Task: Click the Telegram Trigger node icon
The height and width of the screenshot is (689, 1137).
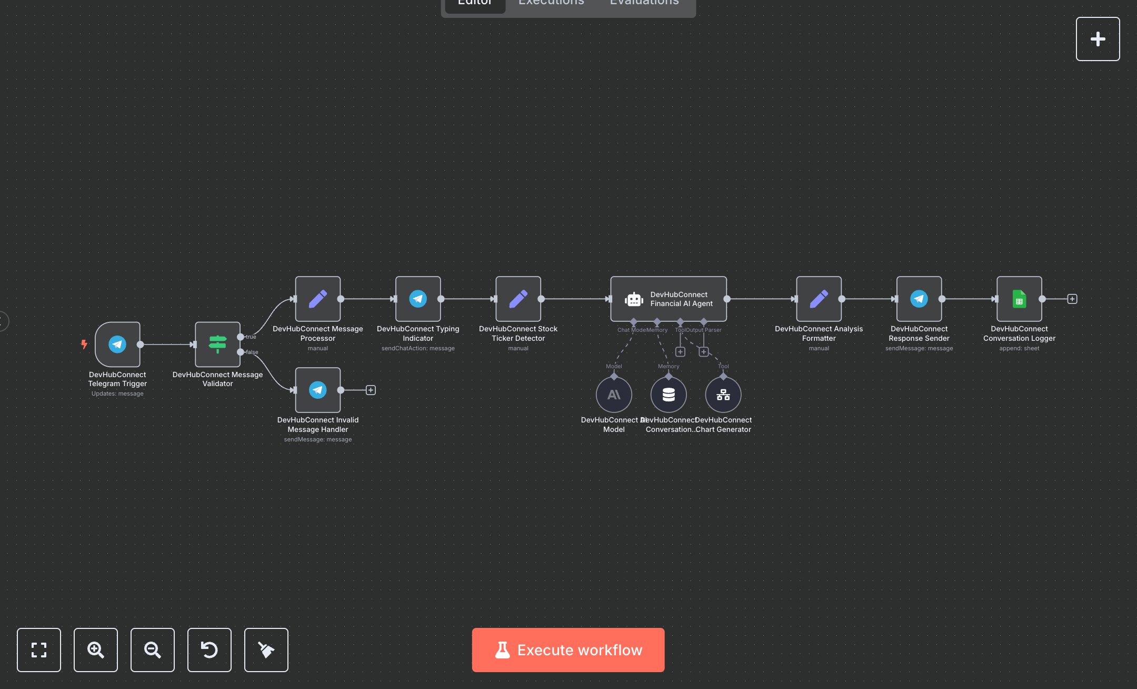Action: [x=117, y=344]
